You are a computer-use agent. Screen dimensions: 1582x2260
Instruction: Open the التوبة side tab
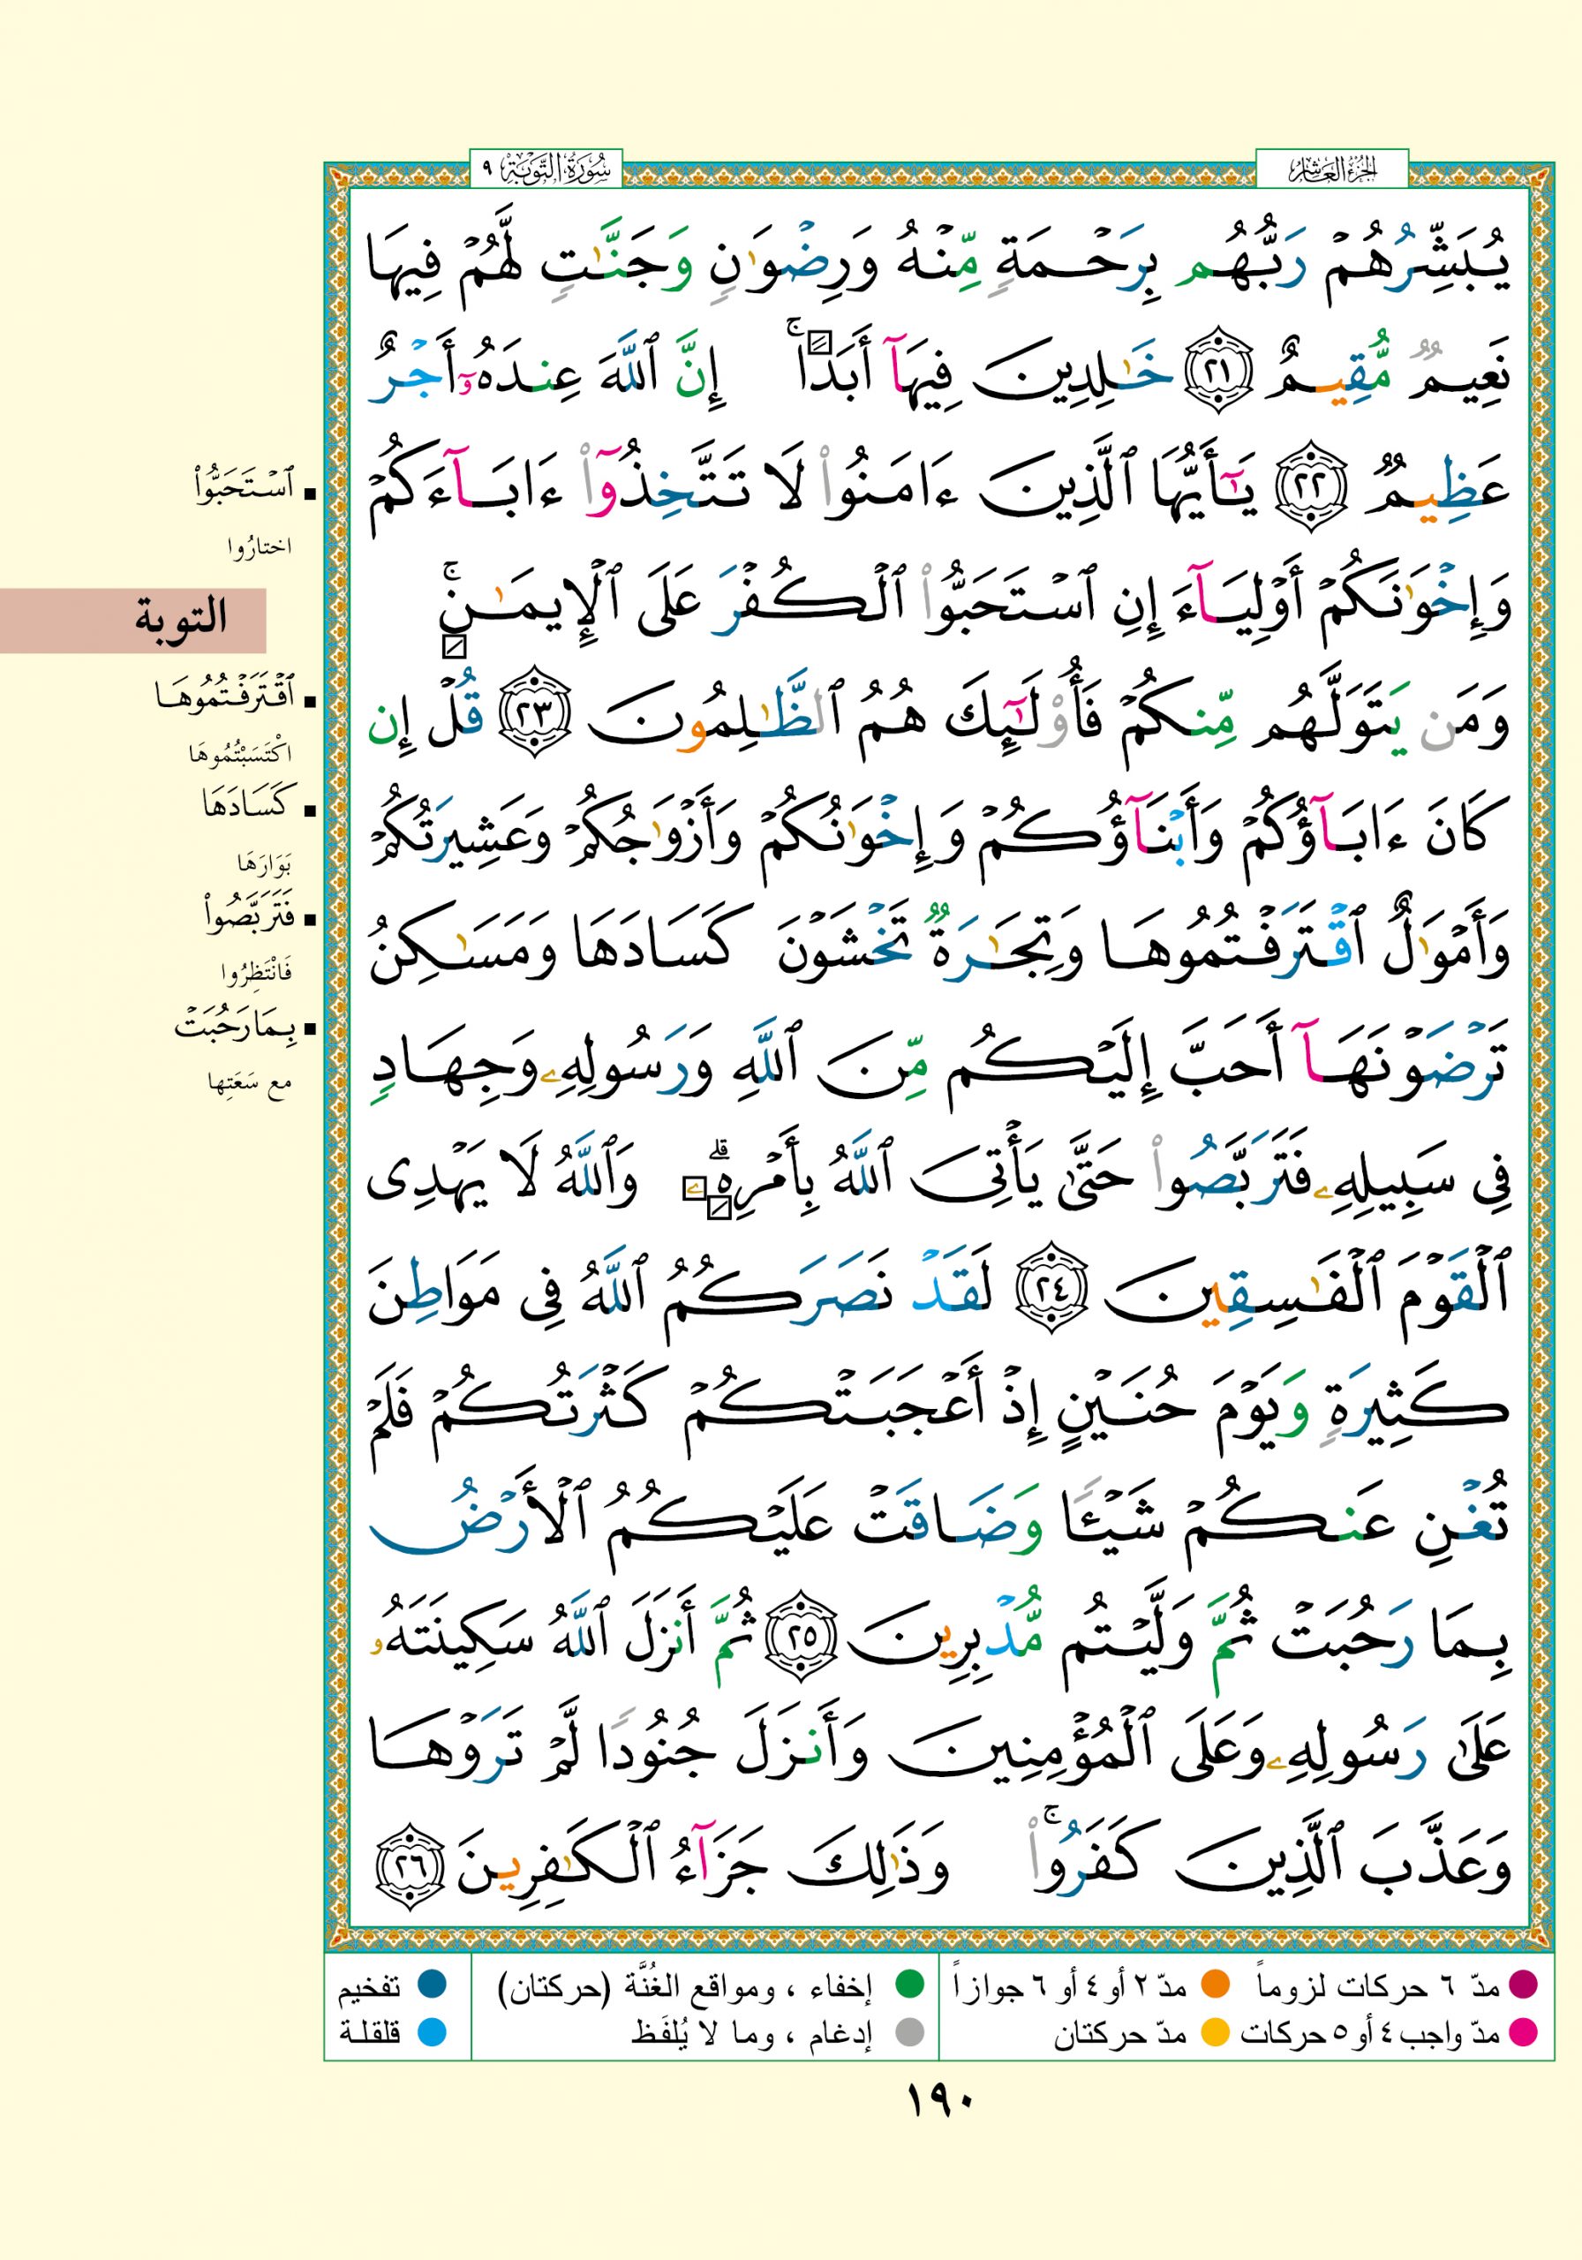[x=133, y=620]
